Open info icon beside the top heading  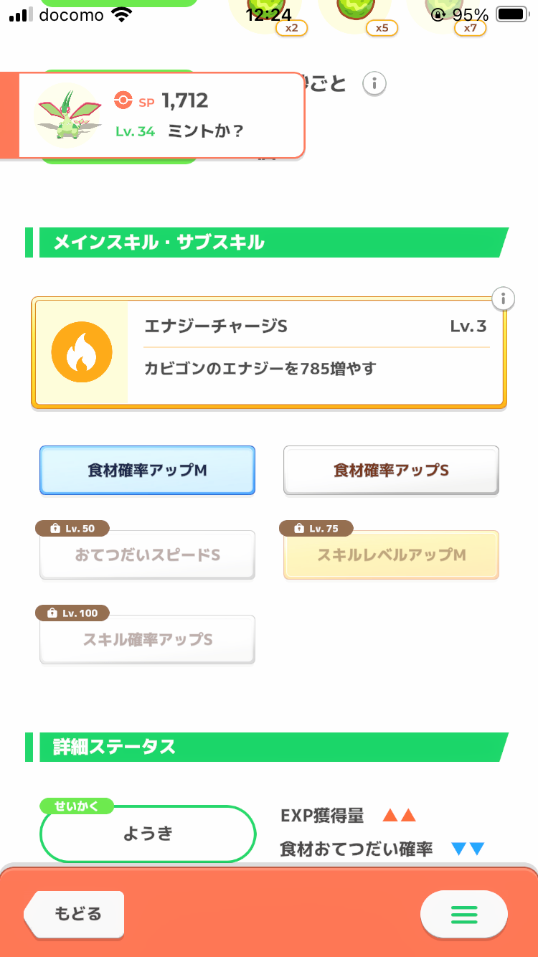(x=374, y=84)
